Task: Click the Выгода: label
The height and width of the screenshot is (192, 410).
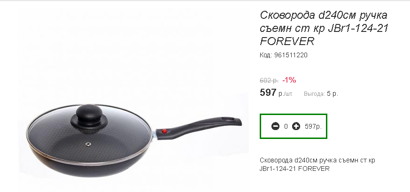Action: click(314, 94)
